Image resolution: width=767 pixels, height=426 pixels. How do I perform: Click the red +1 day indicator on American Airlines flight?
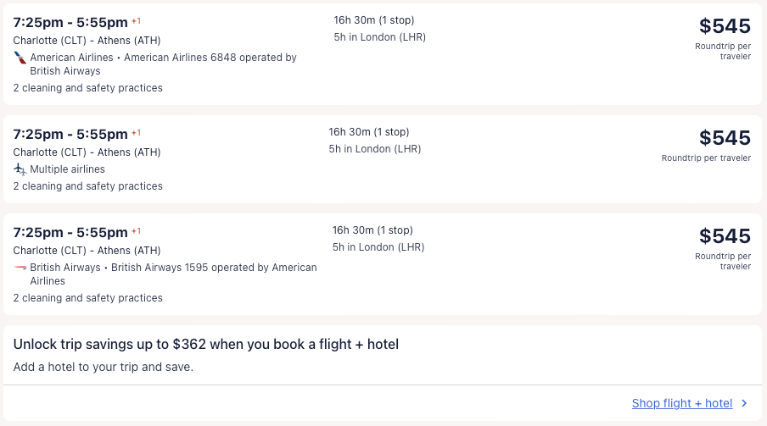click(x=136, y=20)
